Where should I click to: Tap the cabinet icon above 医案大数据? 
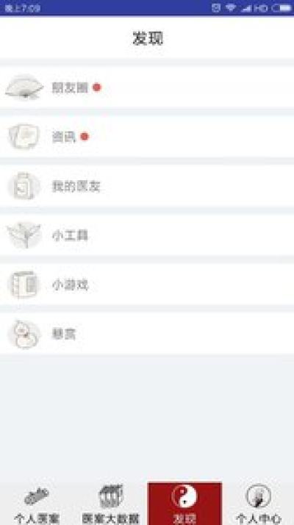(x=111, y=496)
